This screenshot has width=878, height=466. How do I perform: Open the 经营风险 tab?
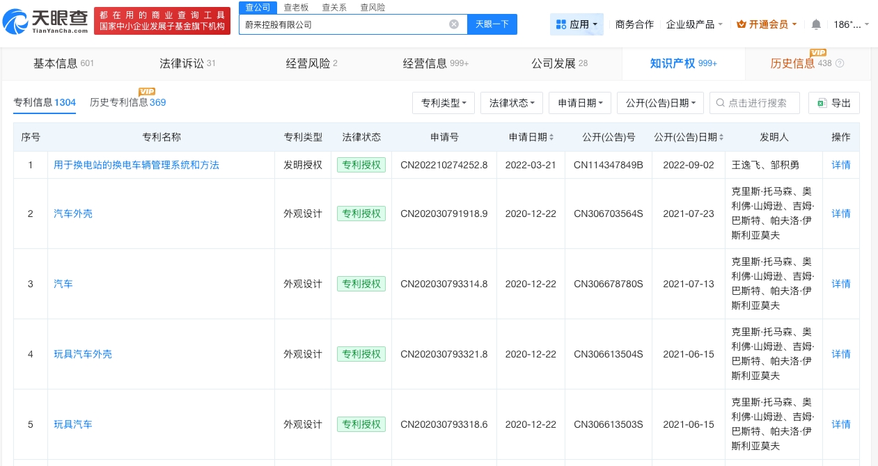tap(311, 63)
